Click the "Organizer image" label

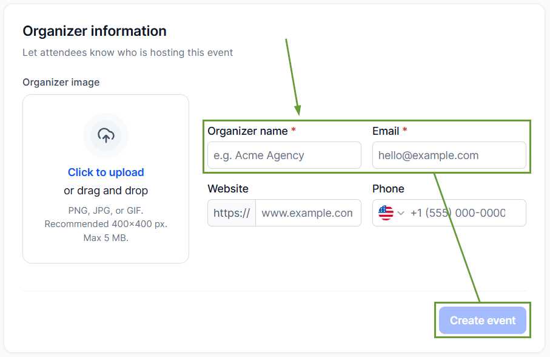[61, 82]
